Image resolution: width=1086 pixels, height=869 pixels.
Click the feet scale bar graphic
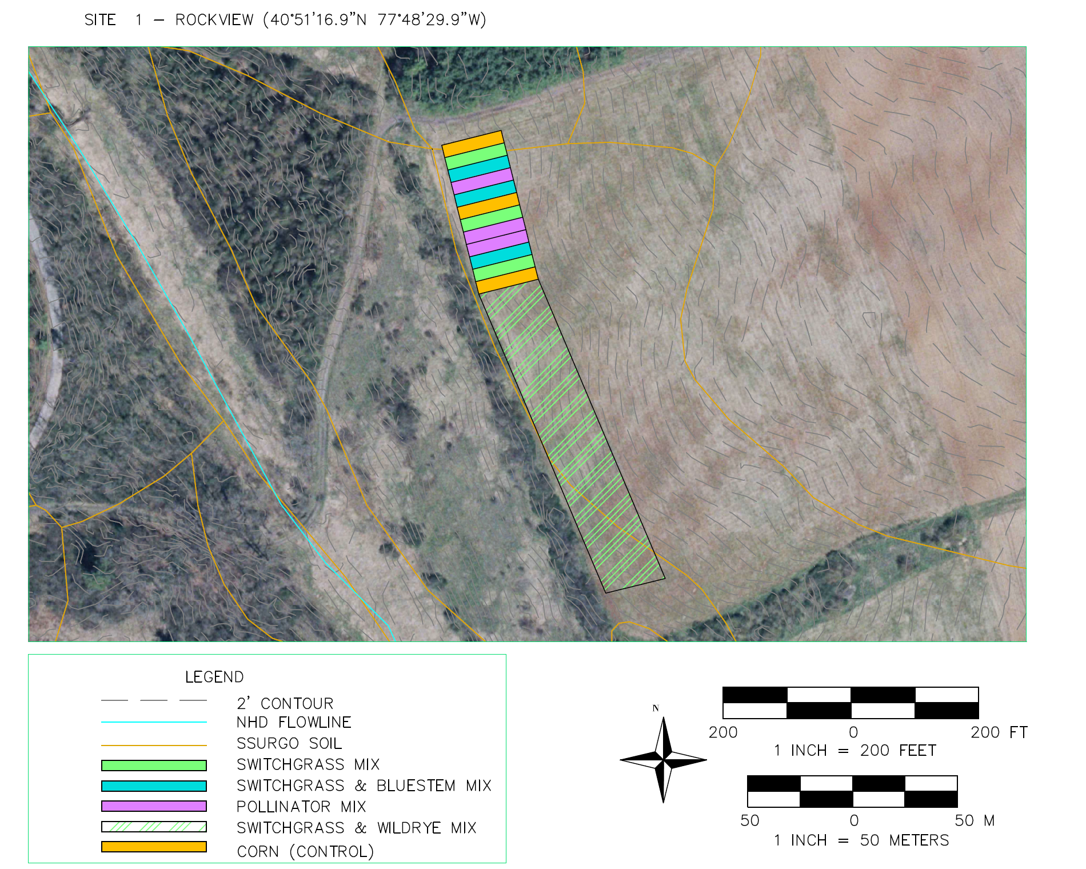pos(851,703)
